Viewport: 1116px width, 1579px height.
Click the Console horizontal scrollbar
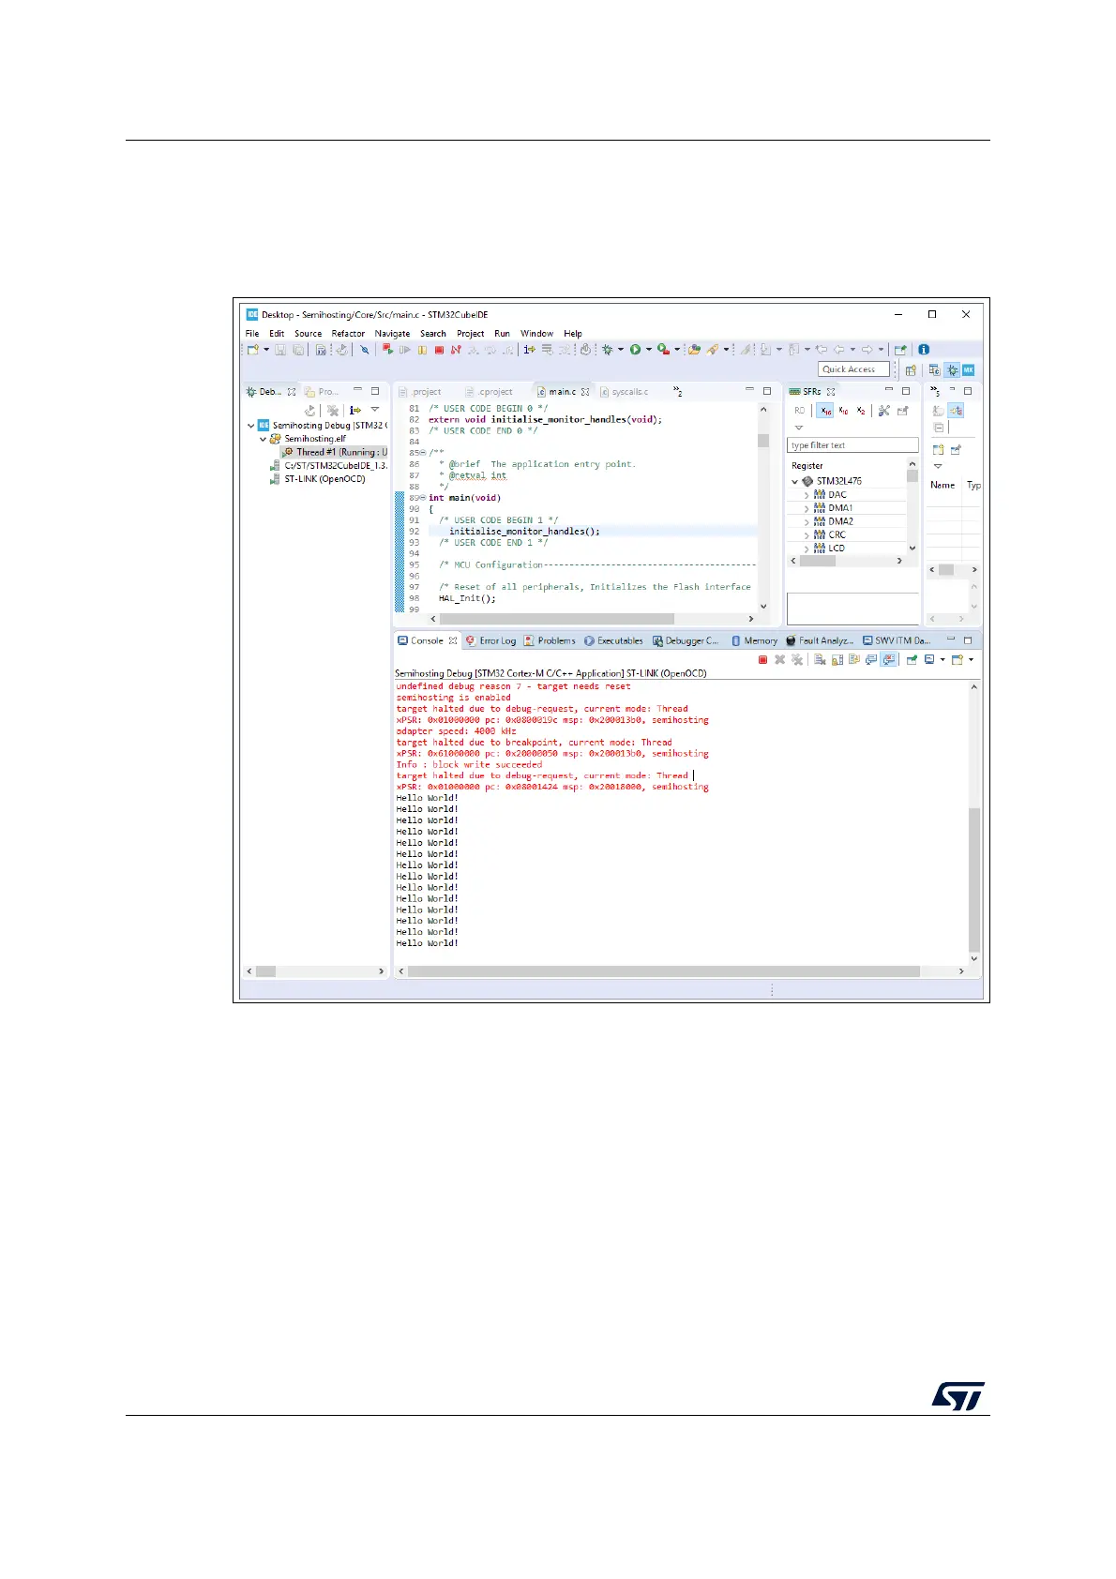[664, 971]
